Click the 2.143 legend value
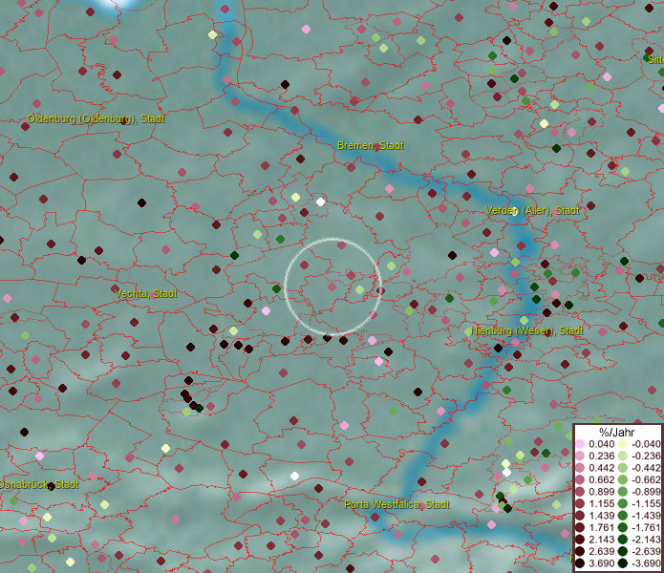This screenshot has width=664, height=573. (x=601, y=540)
